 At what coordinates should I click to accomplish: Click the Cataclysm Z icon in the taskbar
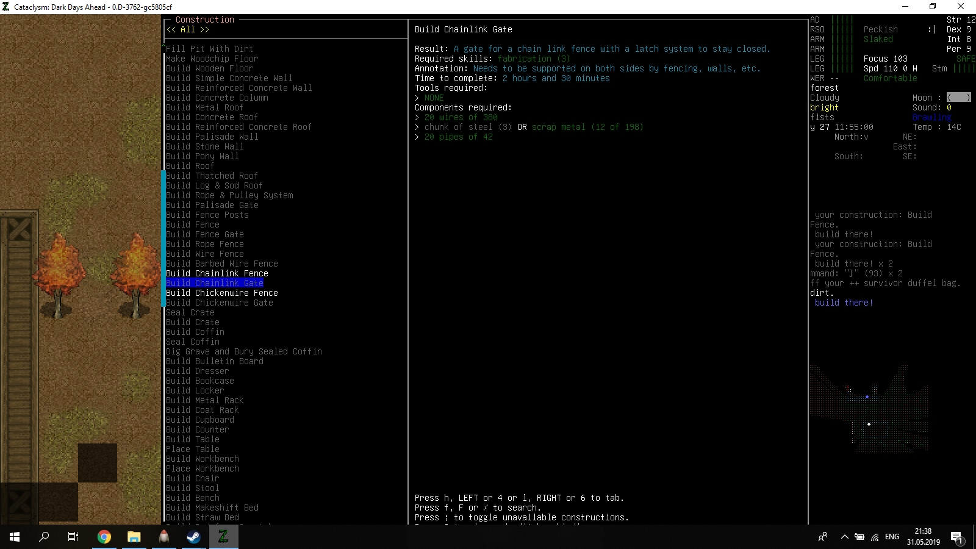click(x=223, y=537)
